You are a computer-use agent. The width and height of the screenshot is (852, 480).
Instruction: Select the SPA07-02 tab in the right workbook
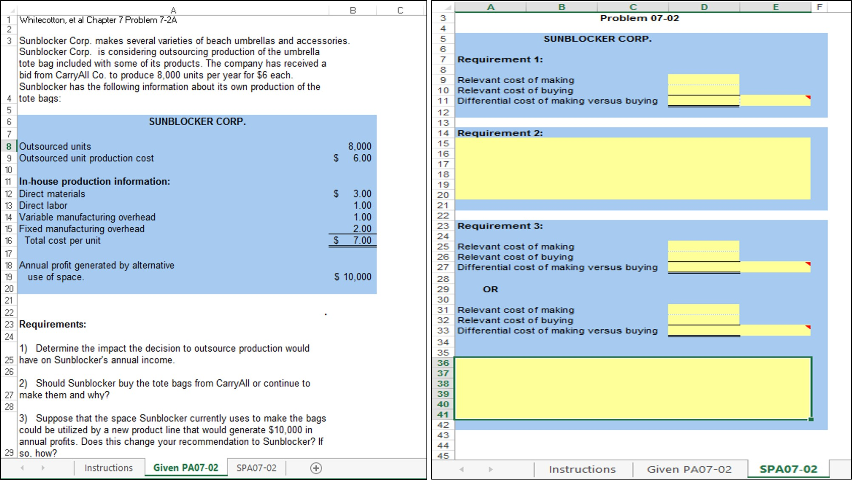point(788,469)
